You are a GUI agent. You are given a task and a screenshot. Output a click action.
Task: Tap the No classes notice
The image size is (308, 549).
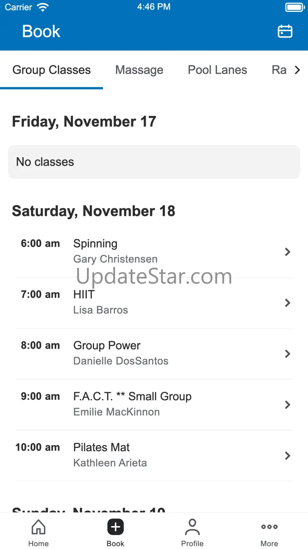pos(154,162)
